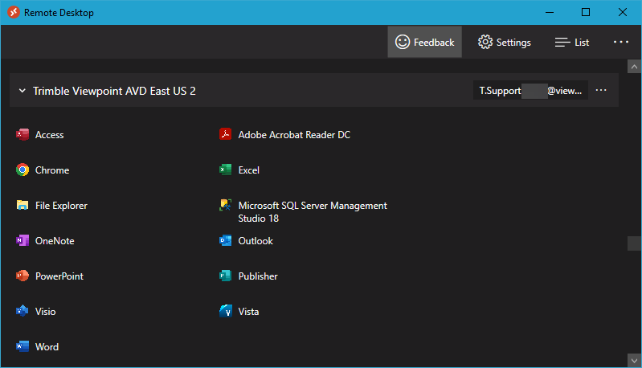Click the "Word" label
642x368 pixels.
coord(47,347)
